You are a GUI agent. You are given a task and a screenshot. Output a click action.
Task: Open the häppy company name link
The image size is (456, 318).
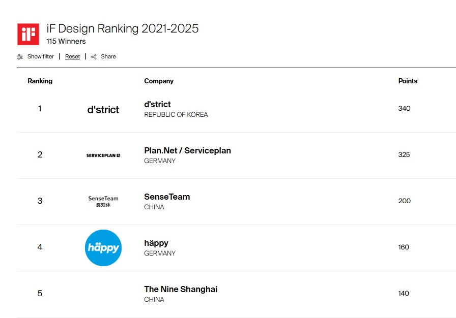tap(156, 243)
